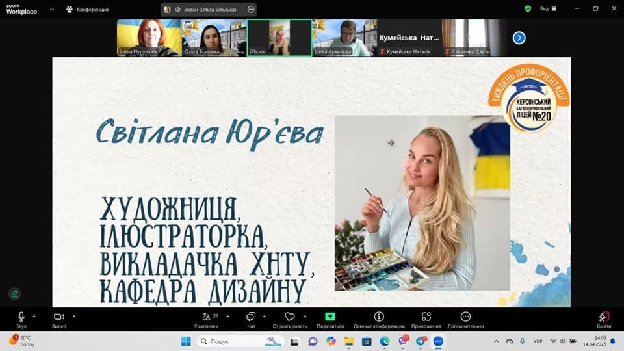624x351 pixels.
Task: Show next participants with the blue arrow
Action: 519,38
